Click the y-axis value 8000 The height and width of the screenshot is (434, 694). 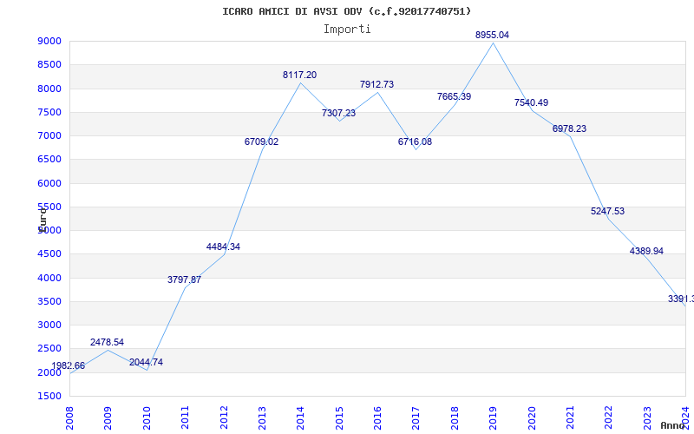49,89
